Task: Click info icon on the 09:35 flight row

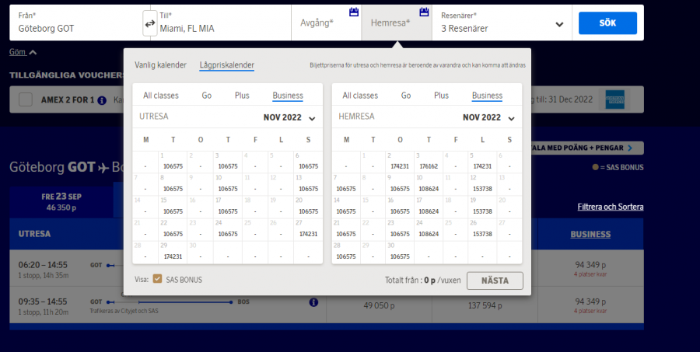Action: [x=313, y=302]
